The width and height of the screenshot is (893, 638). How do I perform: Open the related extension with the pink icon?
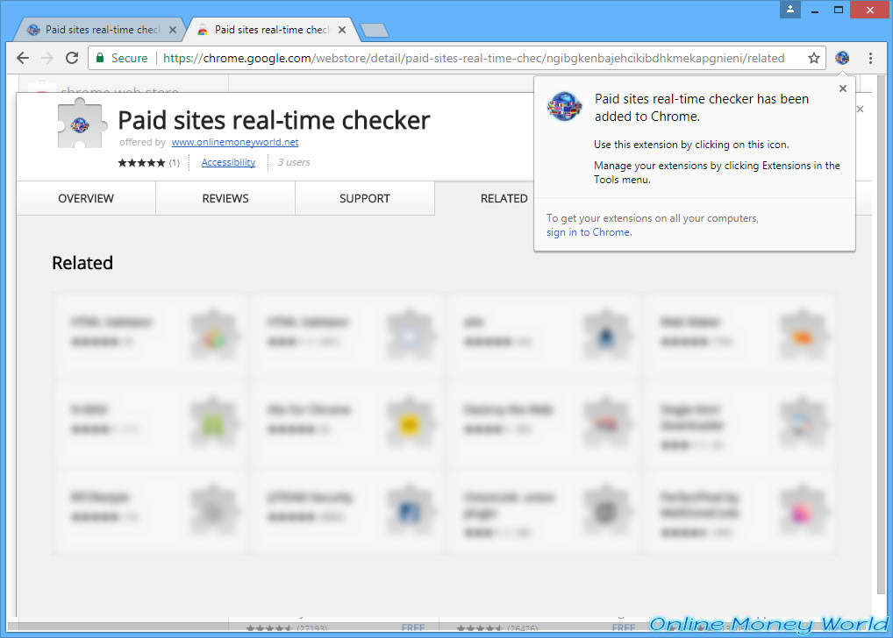pyautogui.click(x=739, y=512)
